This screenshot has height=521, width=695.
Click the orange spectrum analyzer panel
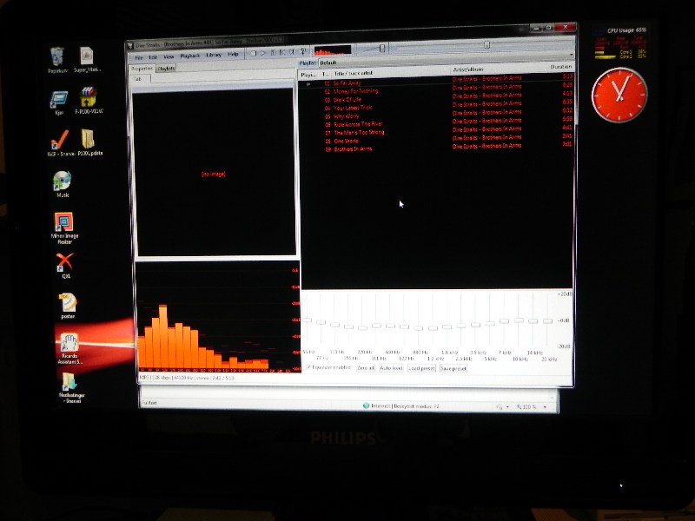[x=218, y=317]
